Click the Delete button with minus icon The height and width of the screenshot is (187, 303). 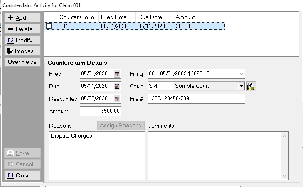tap(22, 29)
